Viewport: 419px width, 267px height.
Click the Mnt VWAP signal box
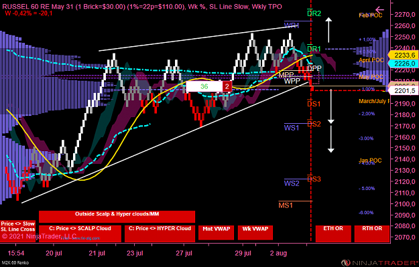click(x=216, y=232)
